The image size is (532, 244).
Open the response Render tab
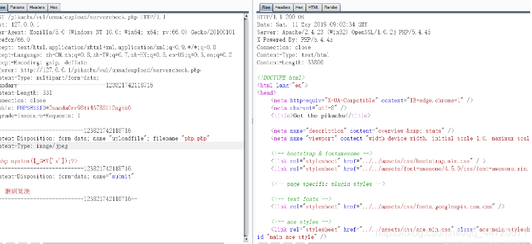(x=331, y=7)
